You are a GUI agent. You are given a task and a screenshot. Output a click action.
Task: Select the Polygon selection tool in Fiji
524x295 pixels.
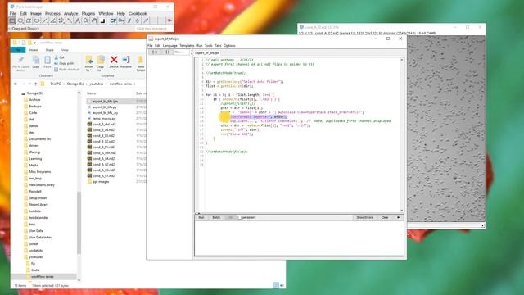pyautogui.click(x=29, y=20)
